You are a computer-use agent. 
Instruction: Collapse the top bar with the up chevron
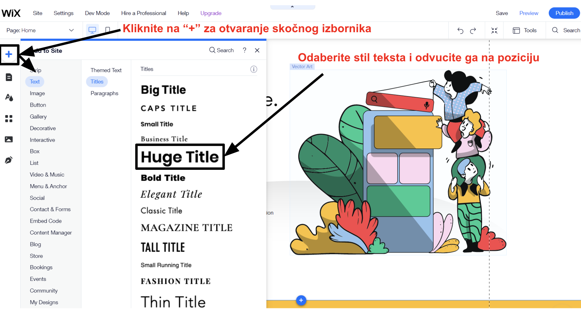click(x=292, y=7)
